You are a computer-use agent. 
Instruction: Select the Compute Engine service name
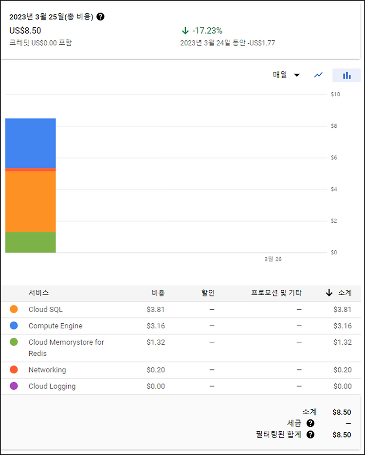click(x=55, y=326)
